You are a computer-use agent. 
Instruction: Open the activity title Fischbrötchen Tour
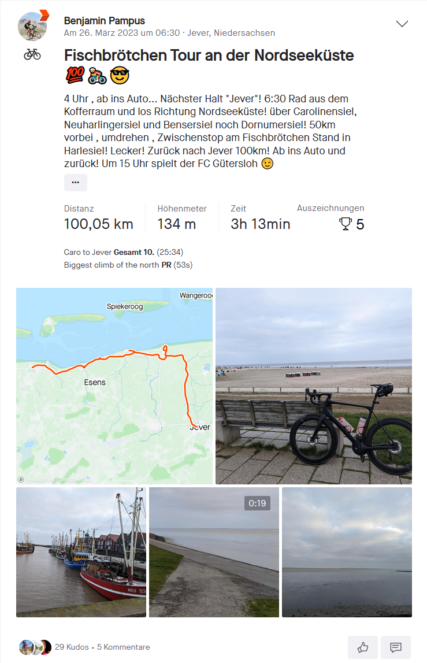coord(209,55)
